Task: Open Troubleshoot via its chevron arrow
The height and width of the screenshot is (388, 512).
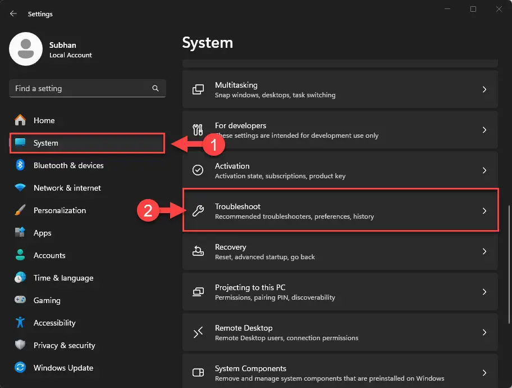Action: [484, 211]
